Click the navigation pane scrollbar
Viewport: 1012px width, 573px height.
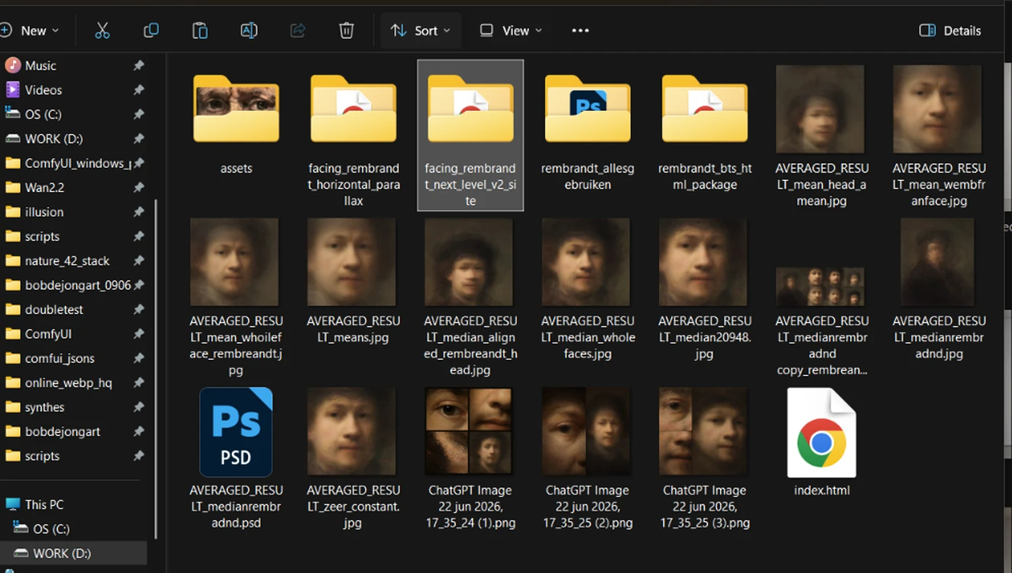click(156, 369)
